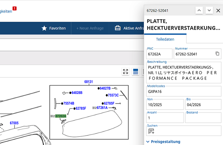This screenshot has width=223, height=145.
Task: Click part number 68131 in diagram
Action: point(89,82)
